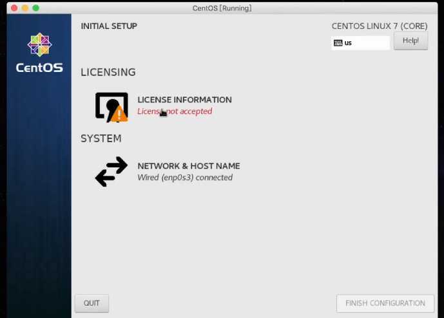Click the 'CENTOS LINUX 7 (CORE)' label
The image size is (444, 318).
click(380, 26)
